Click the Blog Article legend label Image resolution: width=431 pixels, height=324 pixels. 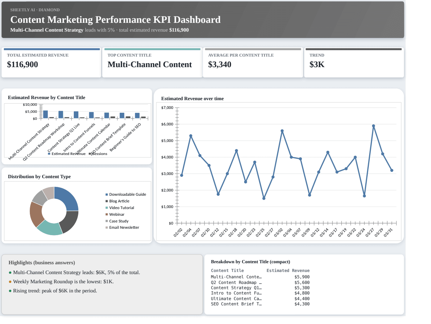[x=119, y=201]
